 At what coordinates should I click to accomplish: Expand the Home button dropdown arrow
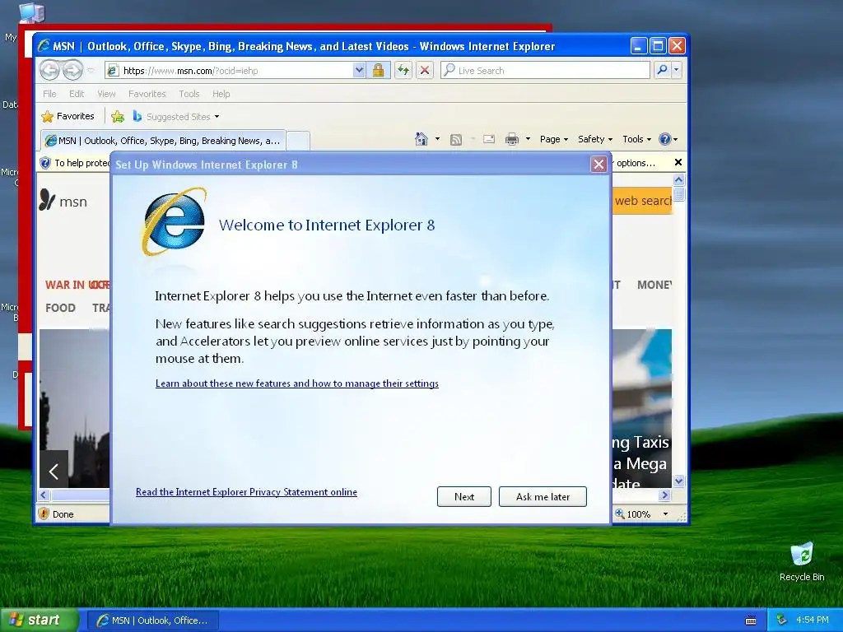coord(437,139)
